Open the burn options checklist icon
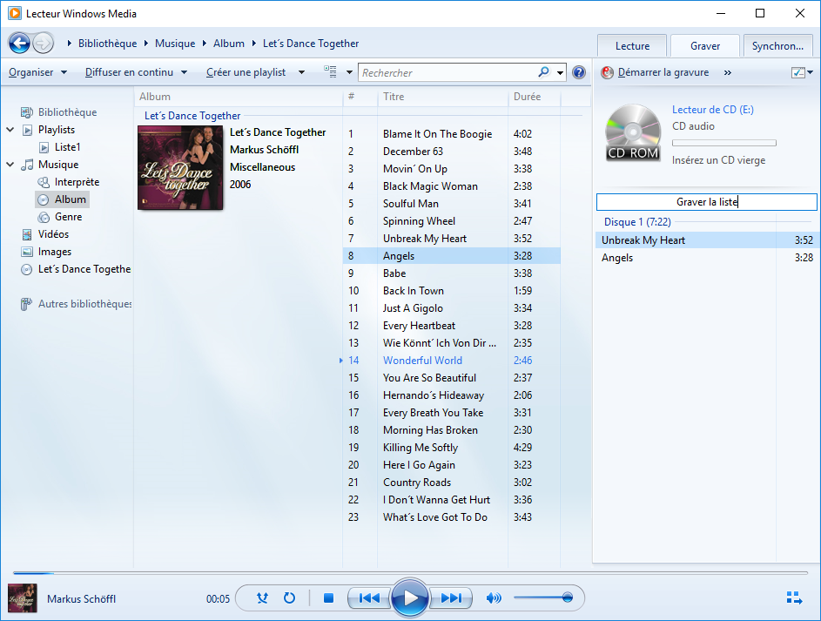 pyautogui.click(x=798, y=72)
